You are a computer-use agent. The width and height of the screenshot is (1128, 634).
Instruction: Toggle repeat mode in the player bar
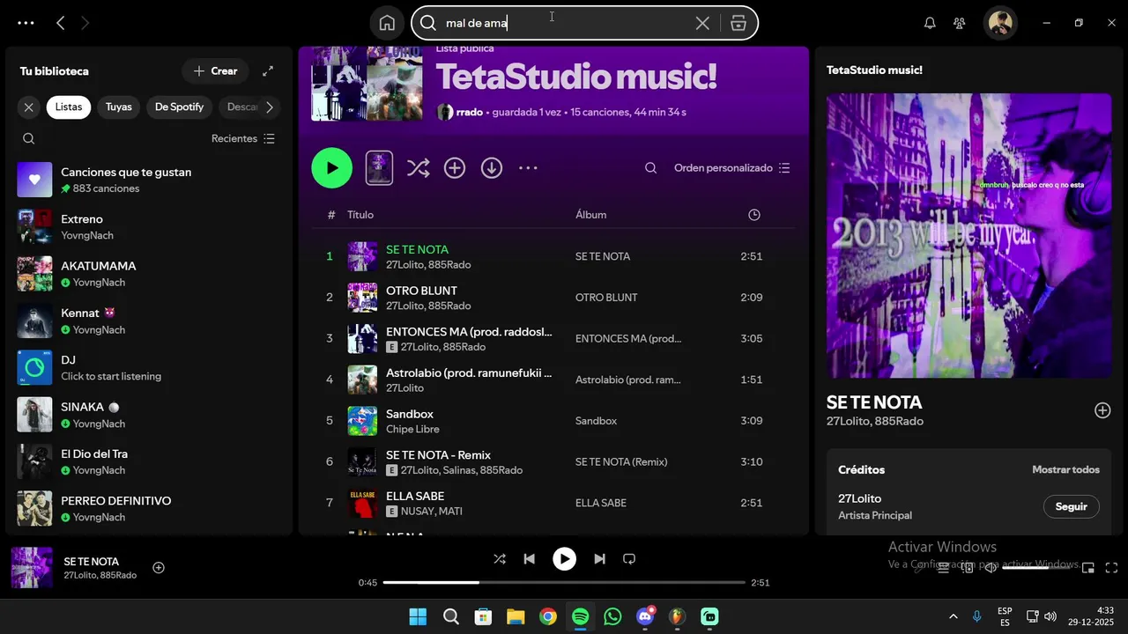629,558
